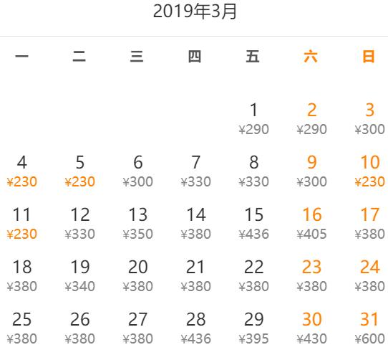Click the orange 日 Sunday header
Image resolution: width=388 pixels, height=360 pixels.
point(369,56)
